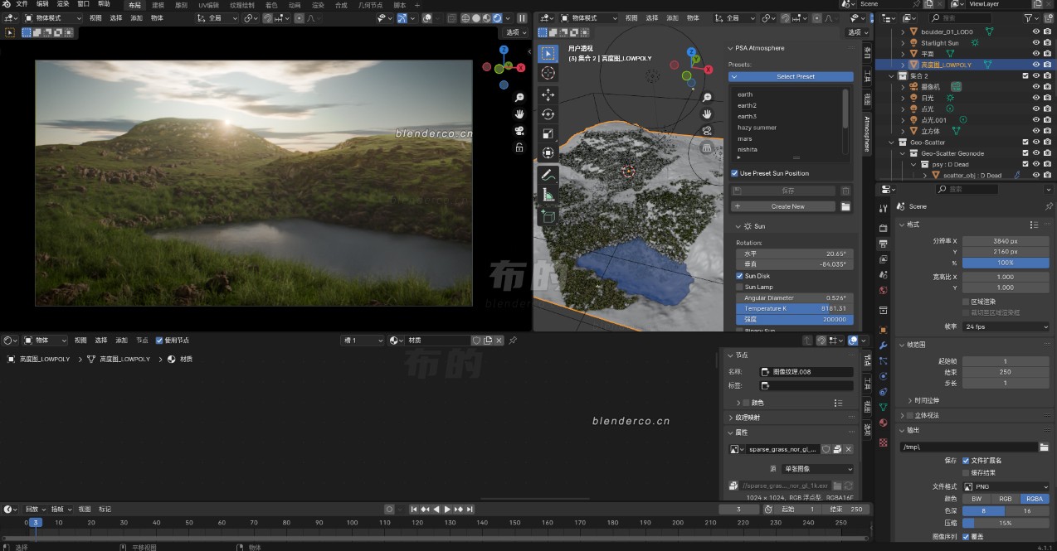The image size is (1057, 551).
Task: Toggle fake user shield for sparse_grass image
Action: (826, 449)
